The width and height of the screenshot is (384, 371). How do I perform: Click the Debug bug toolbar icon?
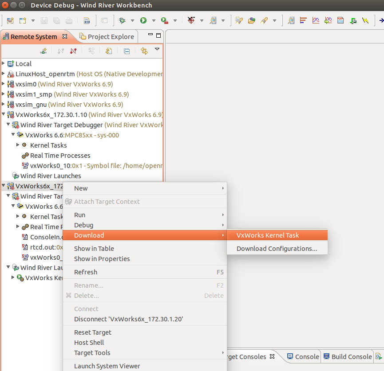(122, 20)
